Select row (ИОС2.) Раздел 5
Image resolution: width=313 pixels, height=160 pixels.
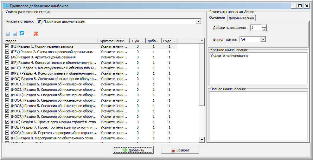[90, 90]
